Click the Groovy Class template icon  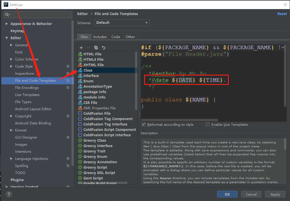click(x=80, y=140)
